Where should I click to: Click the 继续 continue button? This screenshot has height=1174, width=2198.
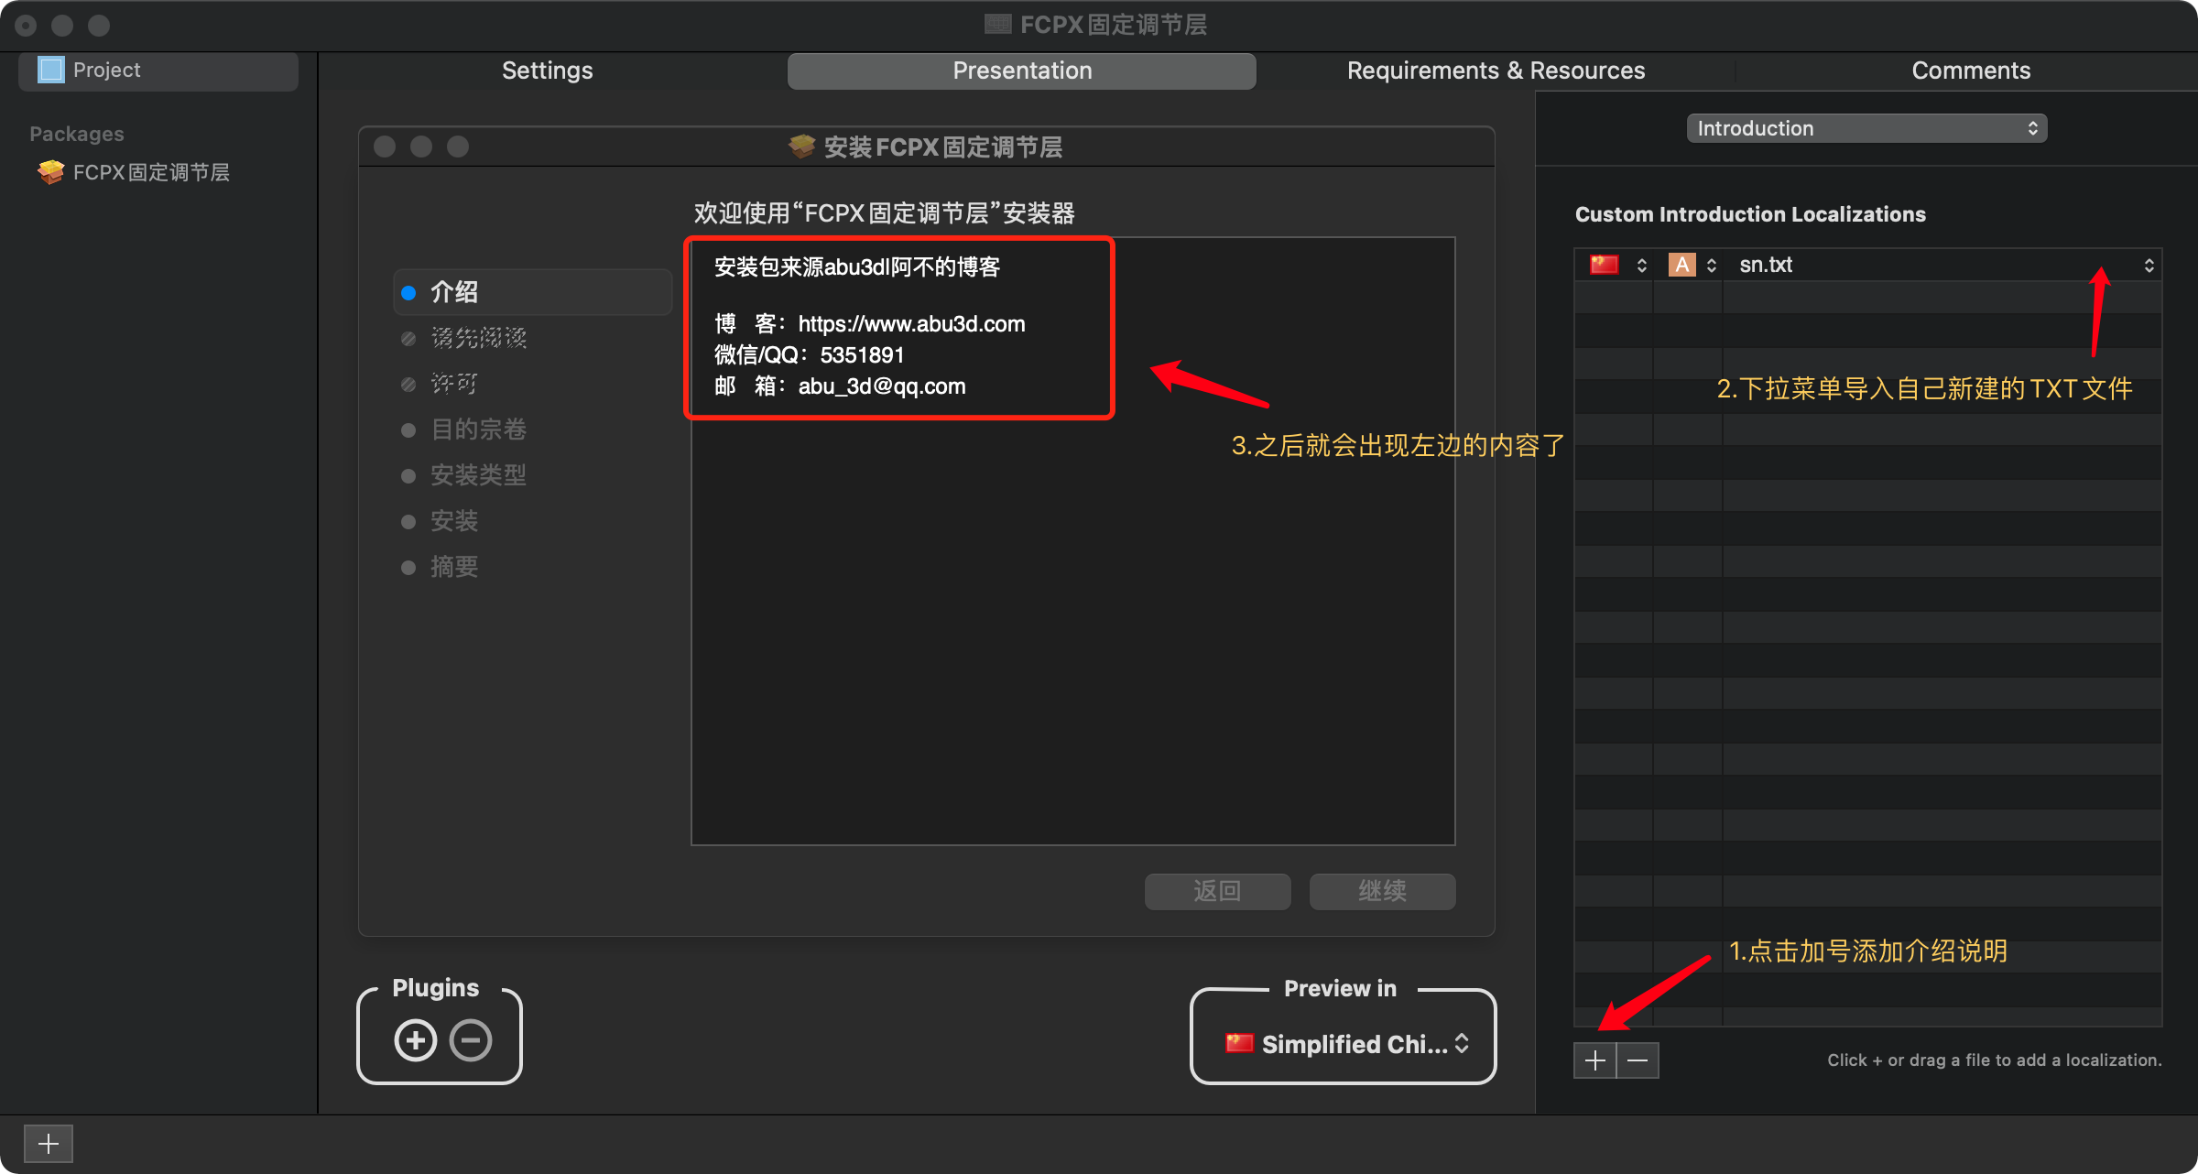tap(1383, 891)
